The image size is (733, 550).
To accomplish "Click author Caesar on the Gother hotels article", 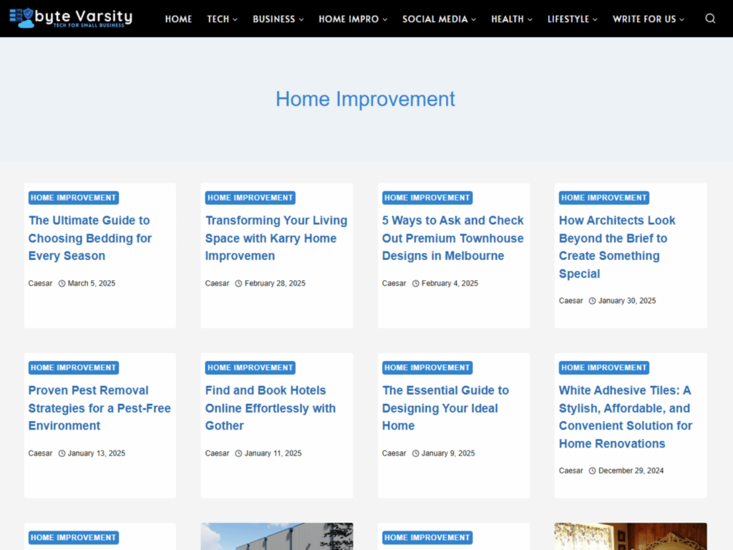I will [217, 453].
